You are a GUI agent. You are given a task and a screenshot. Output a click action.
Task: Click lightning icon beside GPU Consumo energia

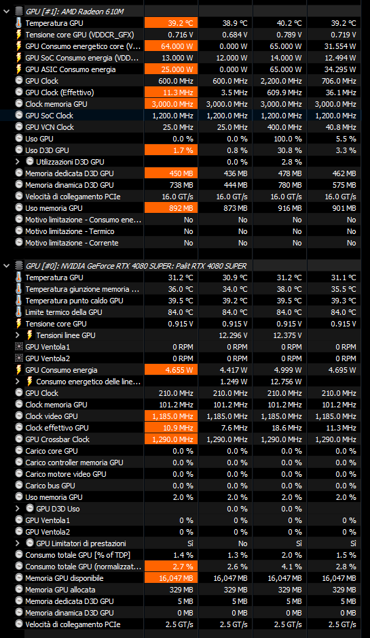tap(19, 370)
